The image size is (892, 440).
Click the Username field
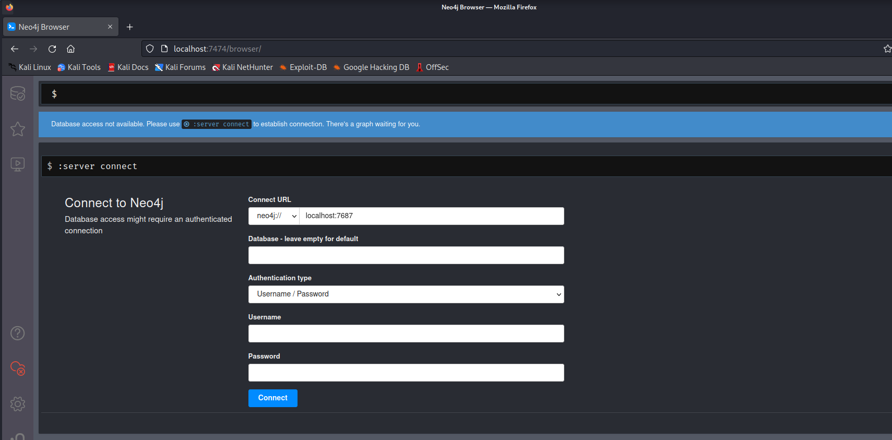click(406, 334)
